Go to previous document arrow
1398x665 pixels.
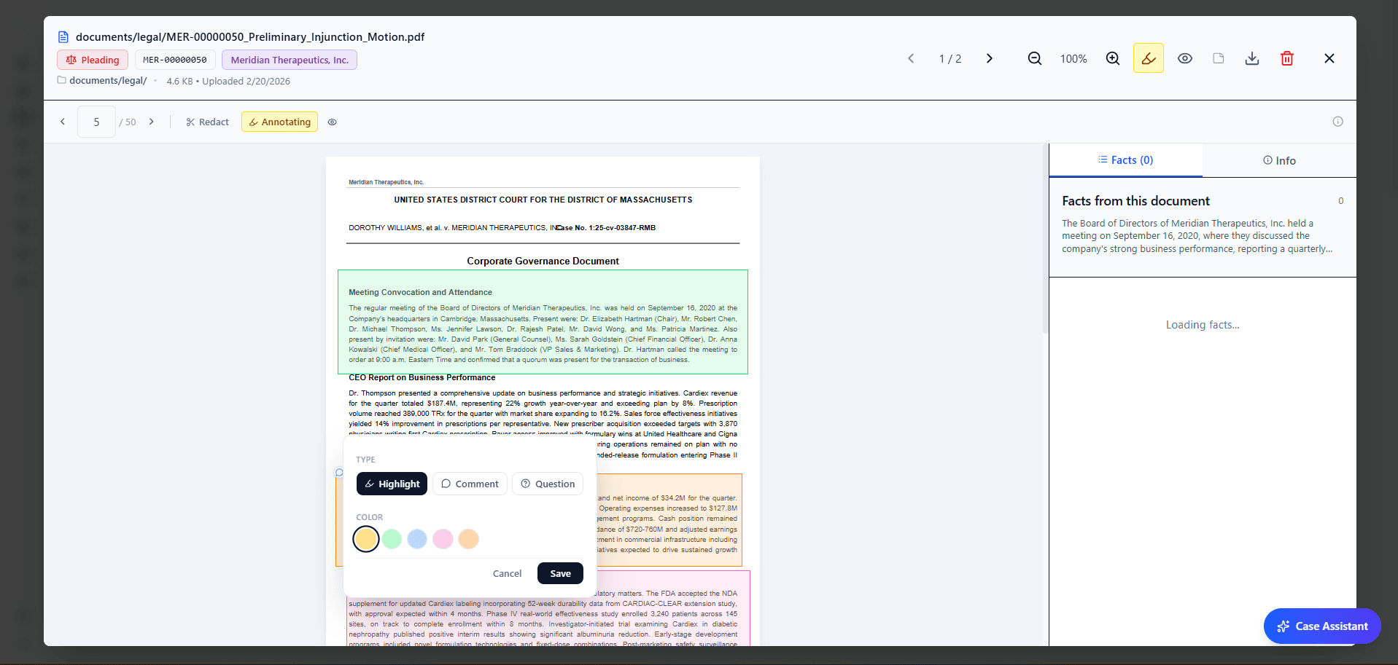click(911, 58)
